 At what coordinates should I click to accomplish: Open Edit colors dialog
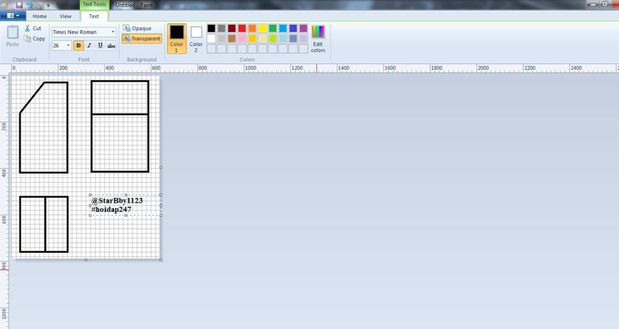click(x=318, y=38)
